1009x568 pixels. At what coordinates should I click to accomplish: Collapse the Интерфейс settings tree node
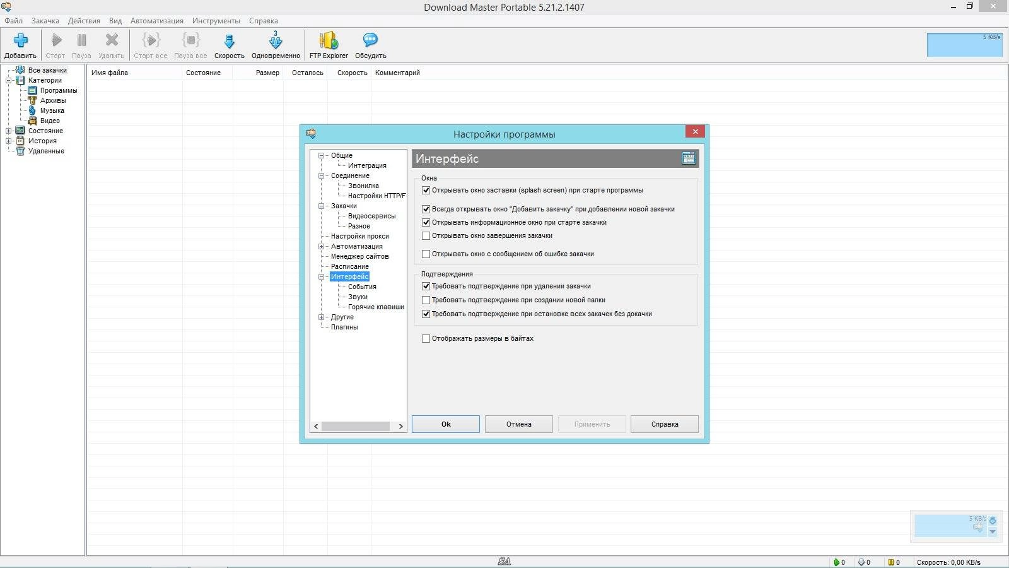(x=321, y=276)
